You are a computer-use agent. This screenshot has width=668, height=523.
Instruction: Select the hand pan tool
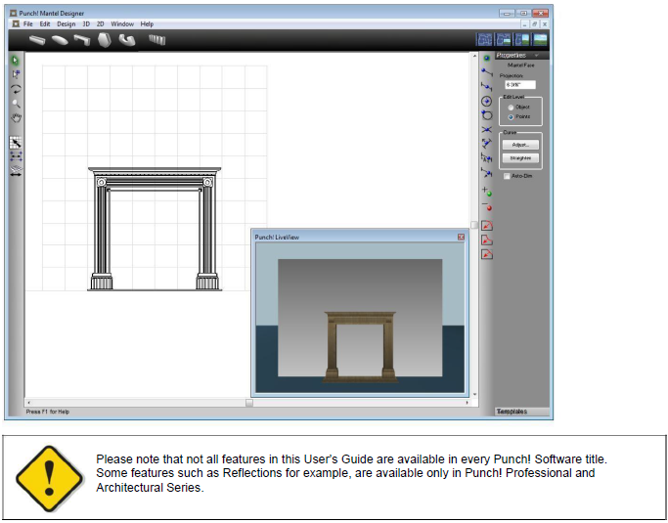tap(16, 117)
